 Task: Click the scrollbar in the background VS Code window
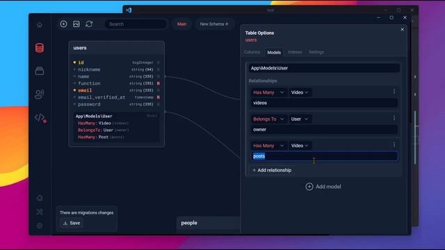pos(415,137)
